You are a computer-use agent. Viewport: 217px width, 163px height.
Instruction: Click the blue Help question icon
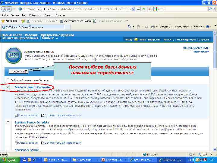pyautogui.click(x=208, y=27)
